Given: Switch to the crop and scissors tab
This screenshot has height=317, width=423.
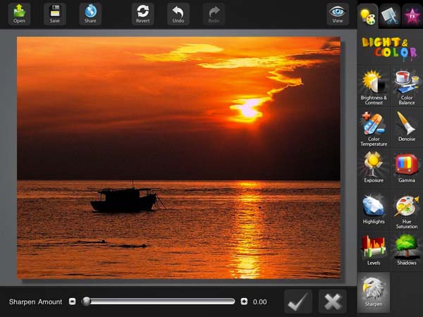Looking at the screenshot, I should click(390, 16).
